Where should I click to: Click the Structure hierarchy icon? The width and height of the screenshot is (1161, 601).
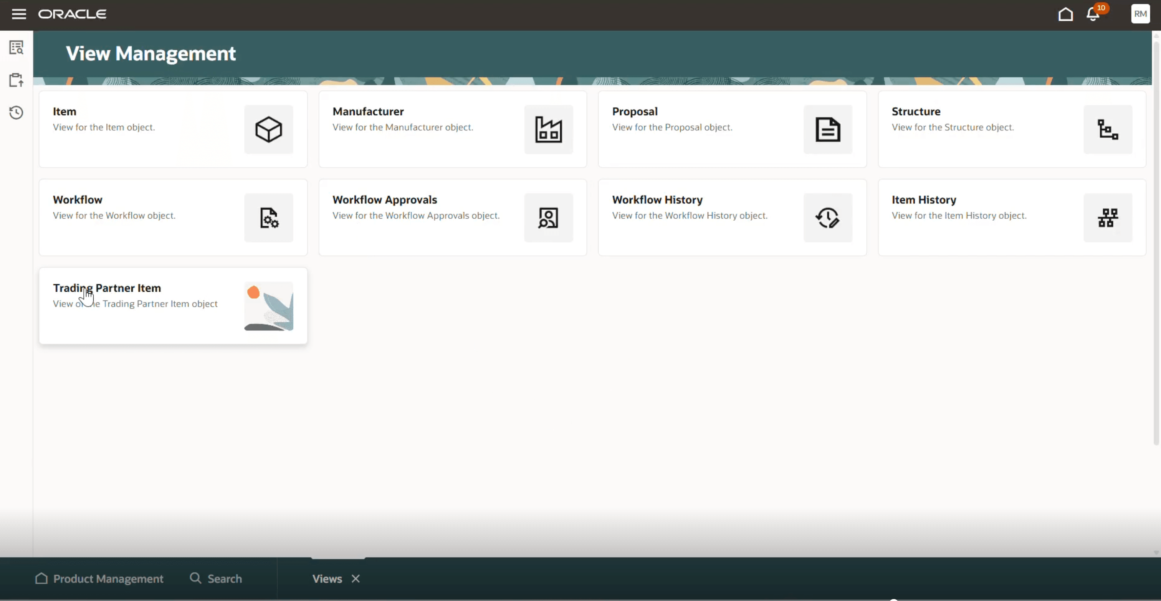click(x=1107, y=129)
